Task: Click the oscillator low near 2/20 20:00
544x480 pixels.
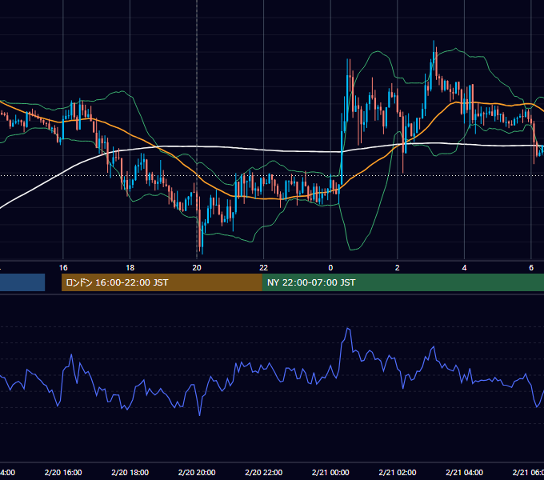Action: 199,414
